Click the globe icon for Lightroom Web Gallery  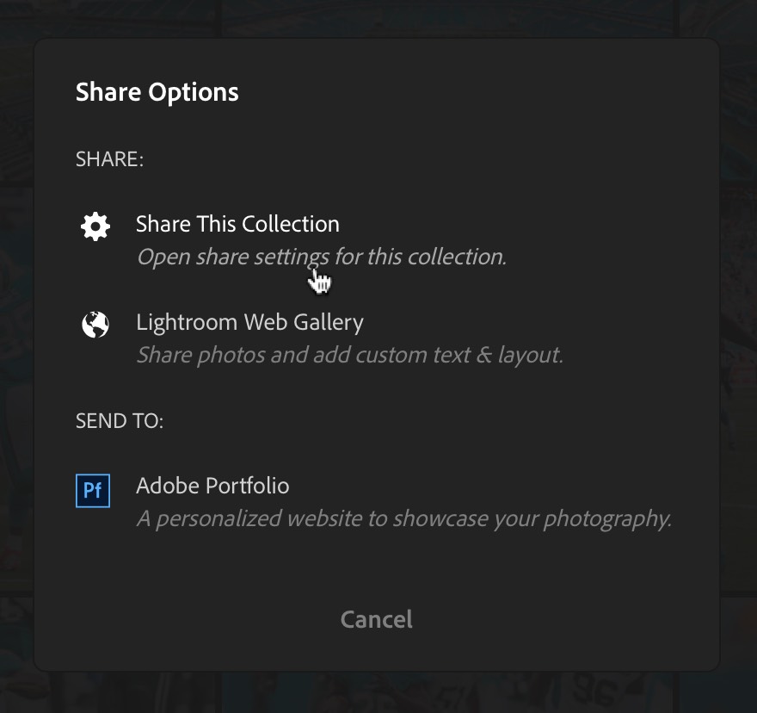click(x=95, y=325)
